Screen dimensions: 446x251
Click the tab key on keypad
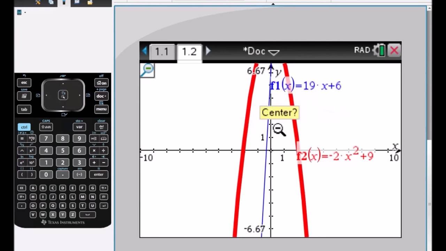coord(24,109)
